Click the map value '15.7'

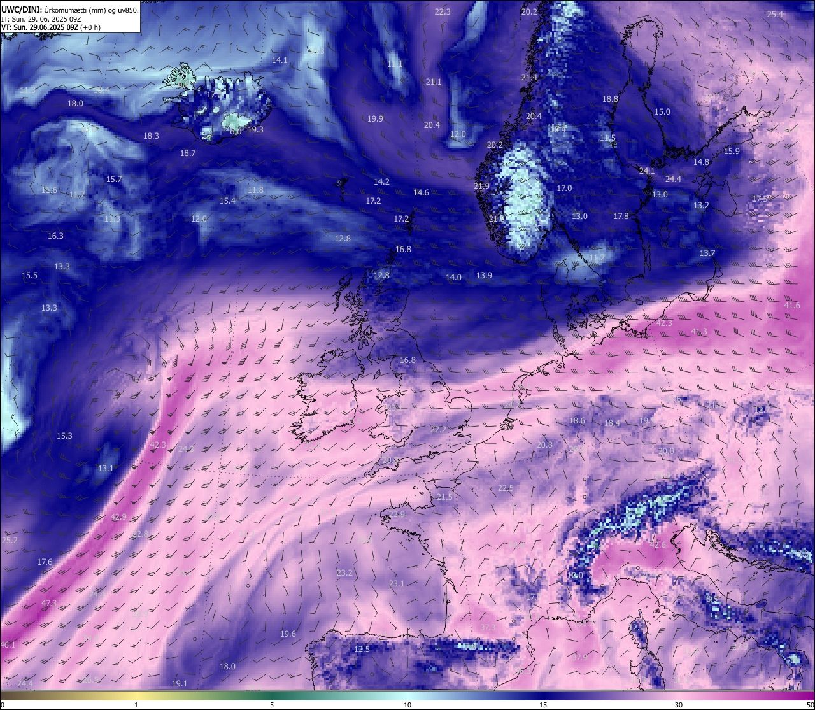pos(114,179)
